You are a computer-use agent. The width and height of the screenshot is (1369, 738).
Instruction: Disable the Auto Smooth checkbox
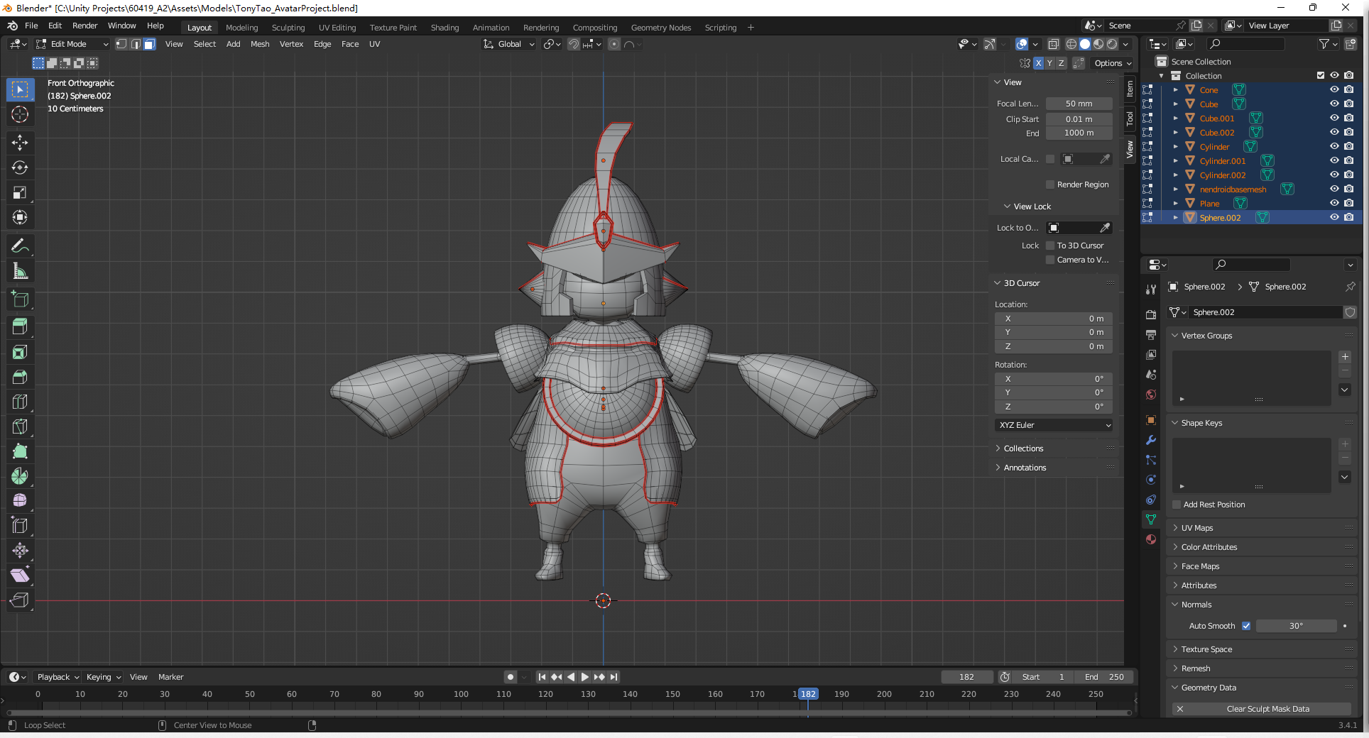[x=1246, y=626]
